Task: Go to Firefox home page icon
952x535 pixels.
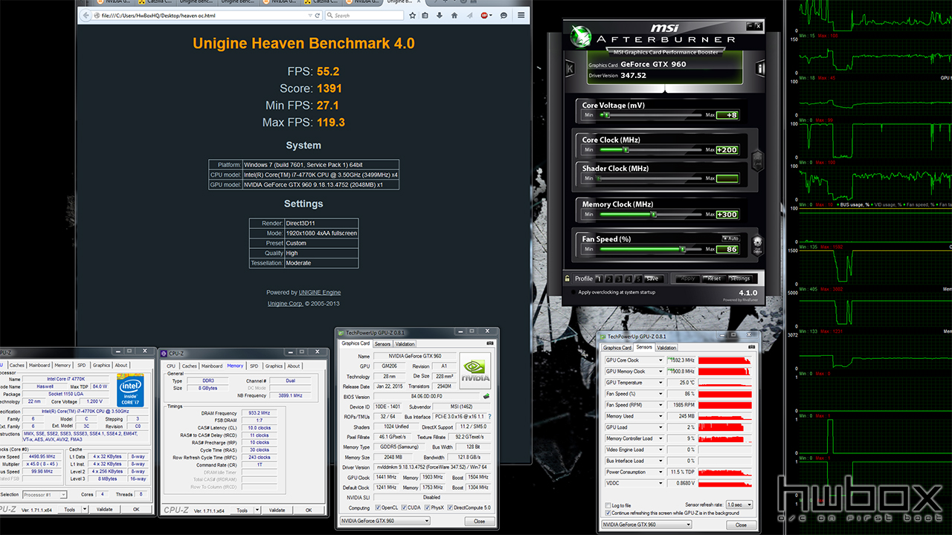Action: 455,15
